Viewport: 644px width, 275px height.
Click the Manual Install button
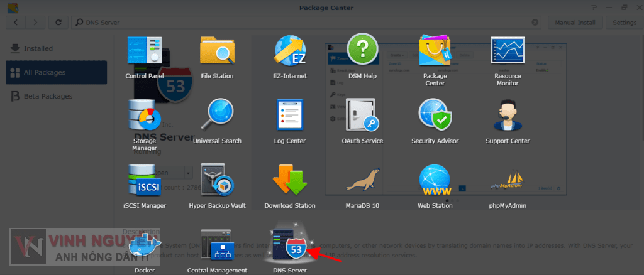pos(575,23)
